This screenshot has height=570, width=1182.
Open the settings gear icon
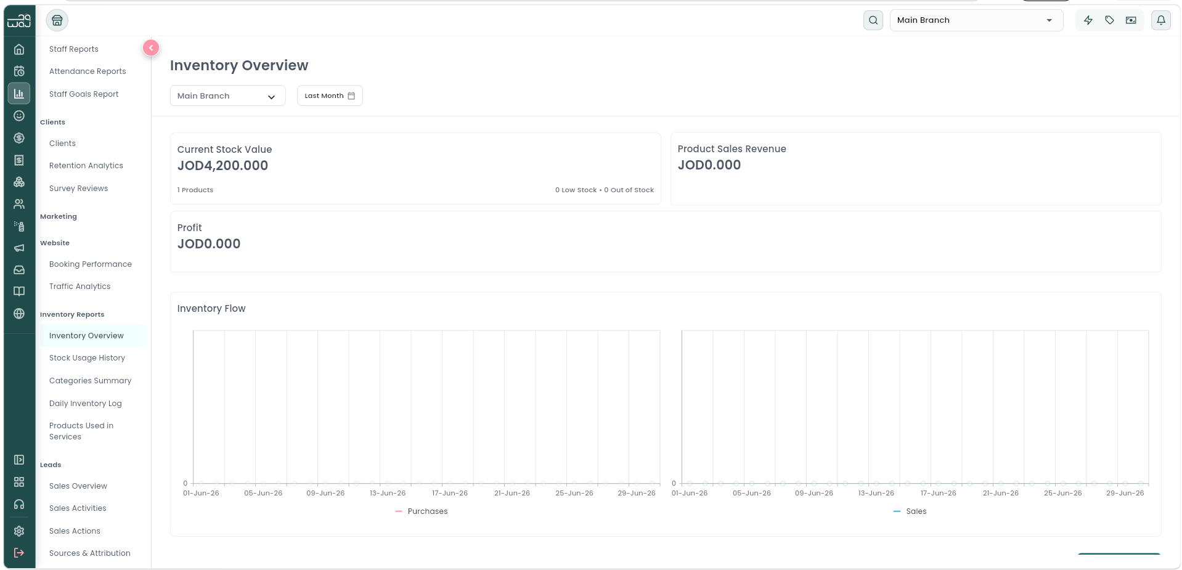(19, 531)
